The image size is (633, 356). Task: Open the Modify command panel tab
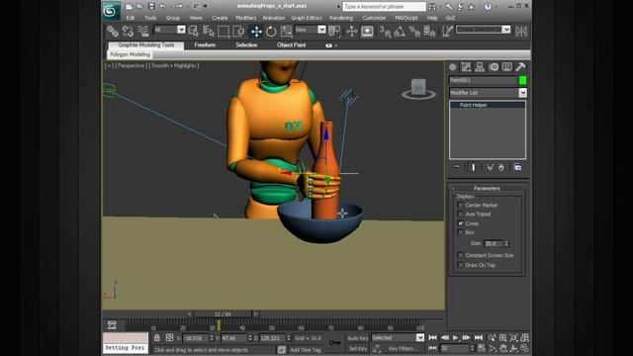point(466,67)
